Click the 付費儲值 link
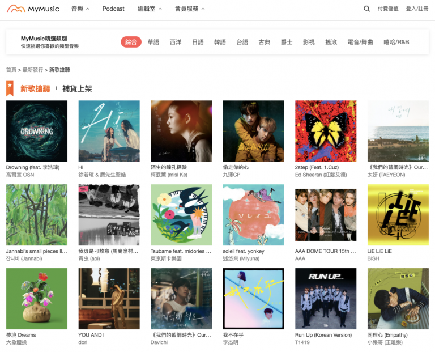The width and height of the screenshot is (435, 352). pos(388,9)
